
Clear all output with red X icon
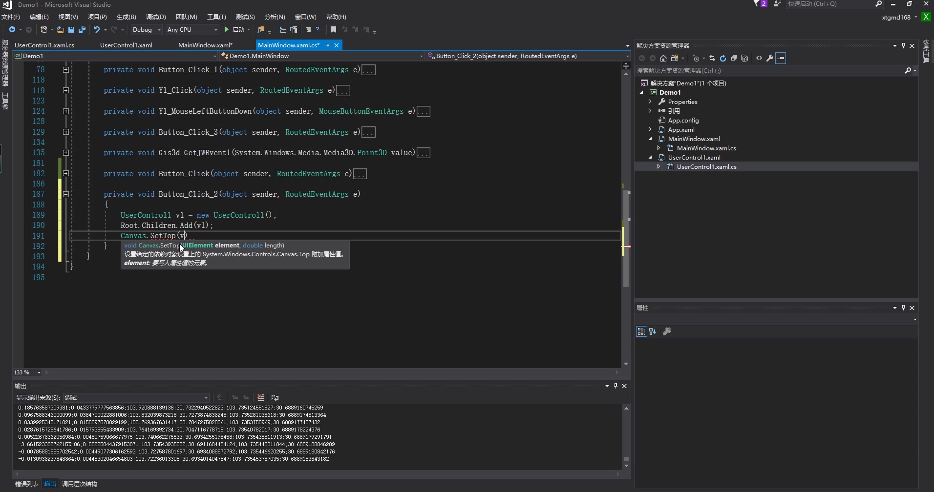coord(260,398)
